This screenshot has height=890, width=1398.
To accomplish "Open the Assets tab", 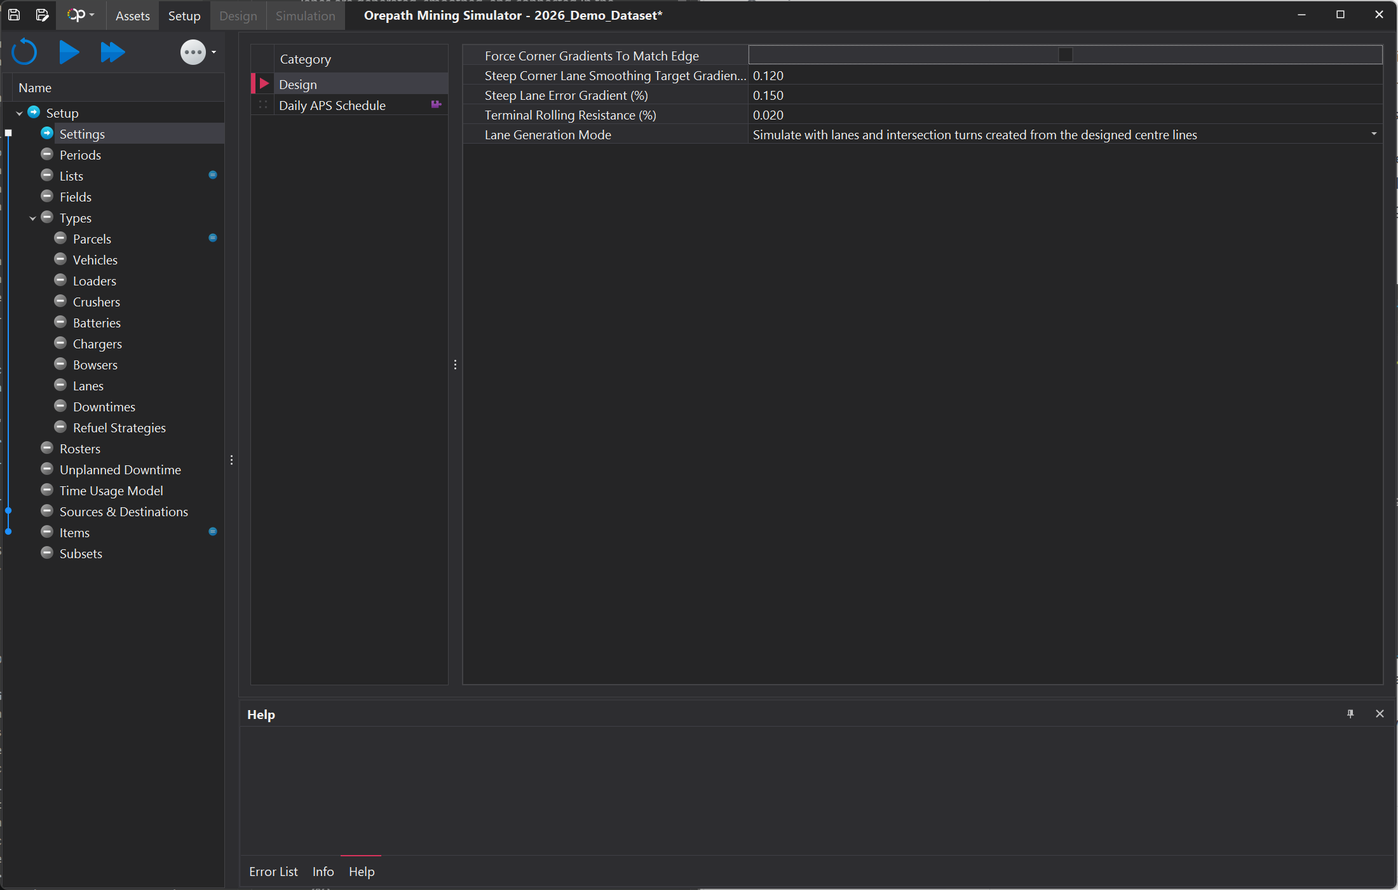I will pyautogui.click(x=133, y=16).
